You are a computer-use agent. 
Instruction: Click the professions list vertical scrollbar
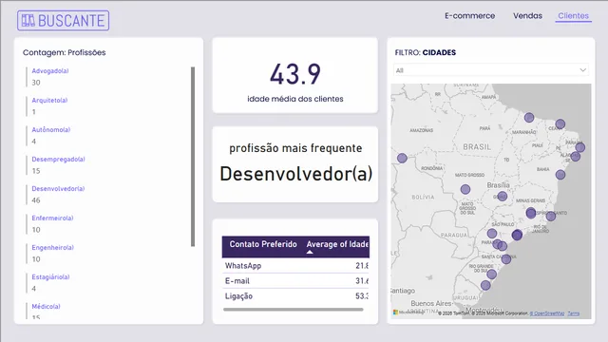[193, 157]
